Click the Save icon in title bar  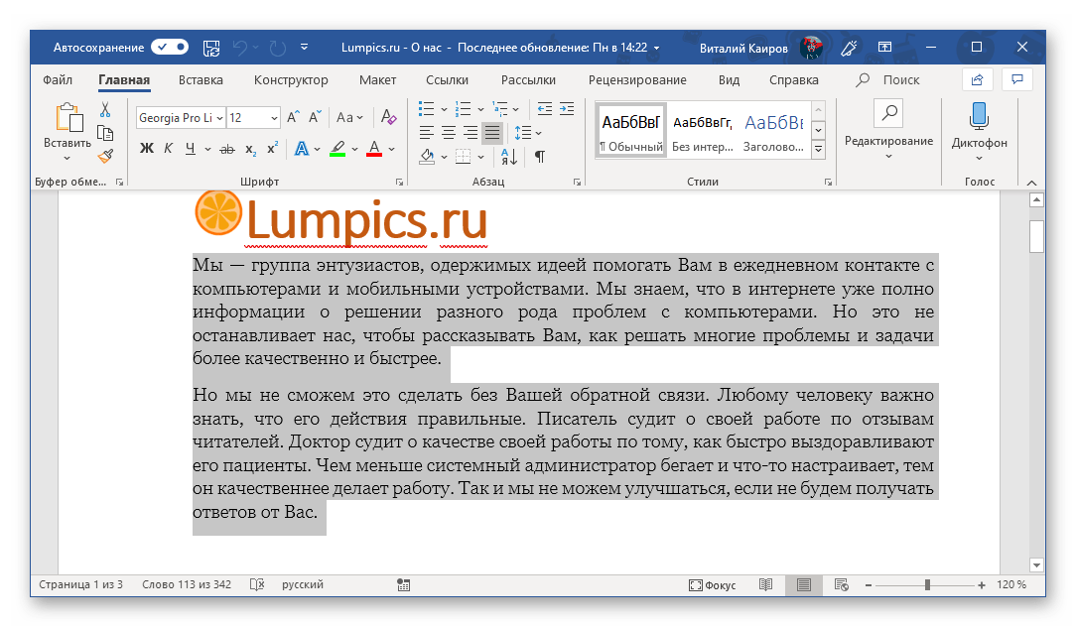click(210, 47)
